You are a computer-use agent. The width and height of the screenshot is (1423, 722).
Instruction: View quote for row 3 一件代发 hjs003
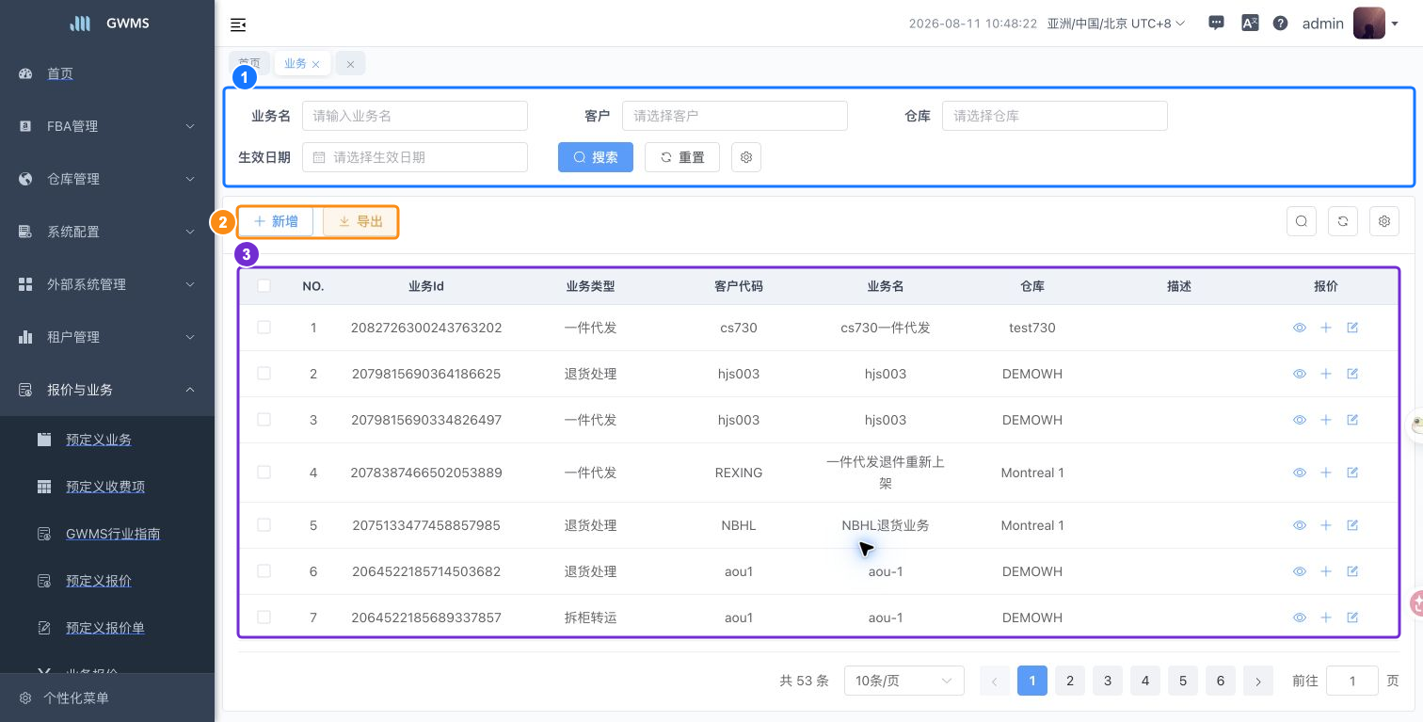[1300, 420]
